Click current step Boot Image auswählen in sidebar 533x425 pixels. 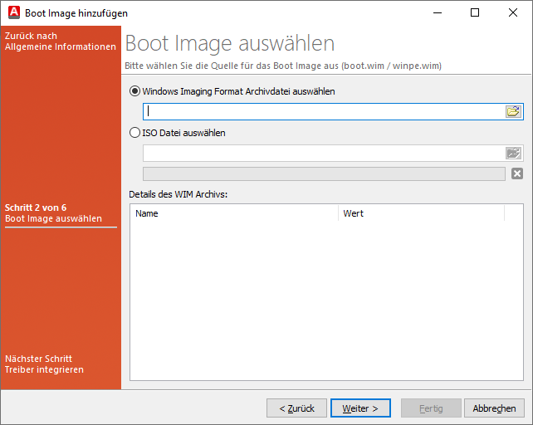pyautogui.click(x=53, y=218)
